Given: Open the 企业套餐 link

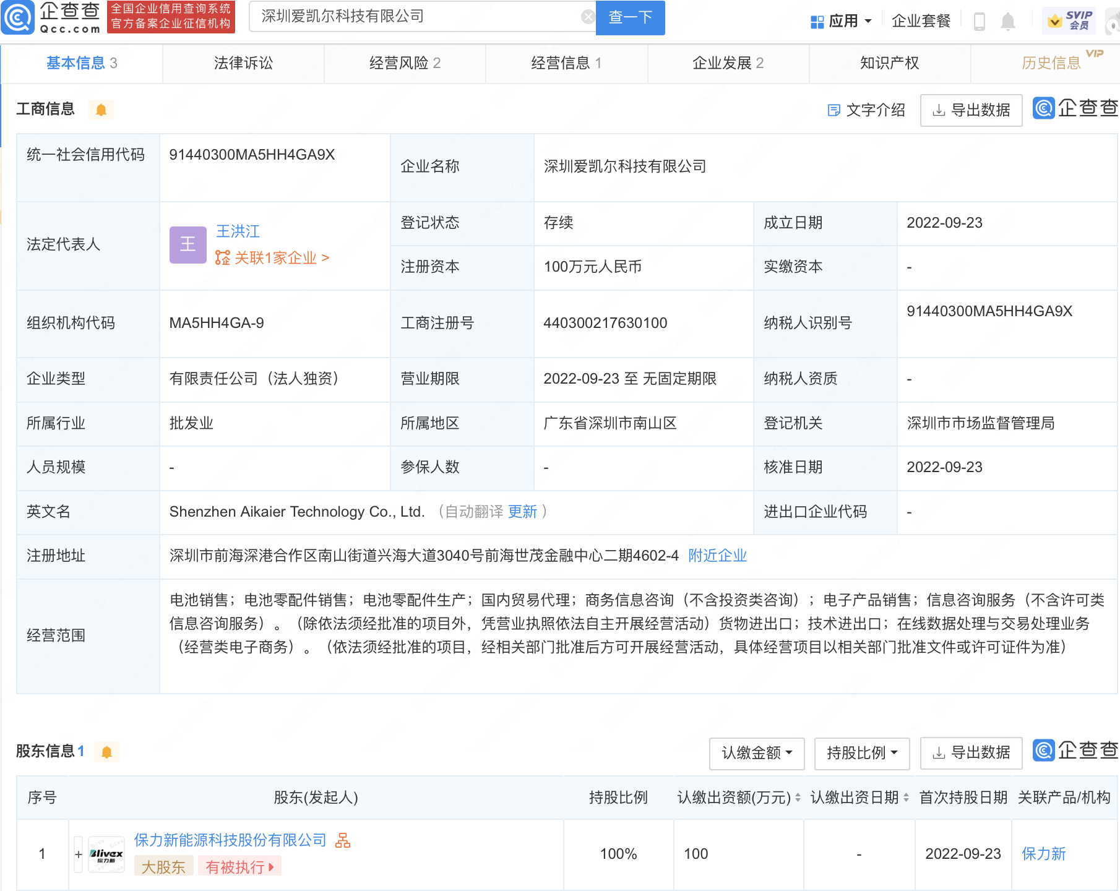Looking at the screenshot, I should pyautogui.click(x=921, y=22).
